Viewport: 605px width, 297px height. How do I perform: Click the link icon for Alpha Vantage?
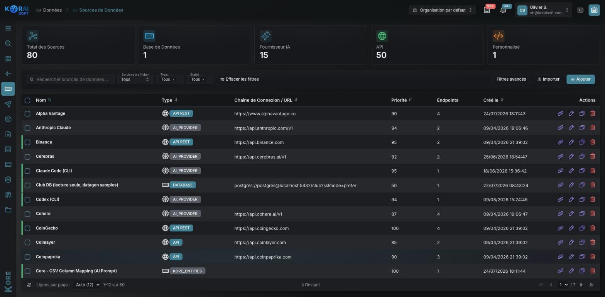[560, 113]
